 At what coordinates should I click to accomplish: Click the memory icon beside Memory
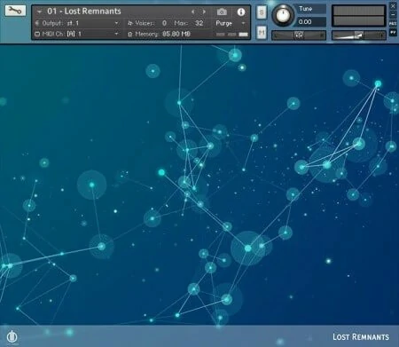[x=130, y=35]
